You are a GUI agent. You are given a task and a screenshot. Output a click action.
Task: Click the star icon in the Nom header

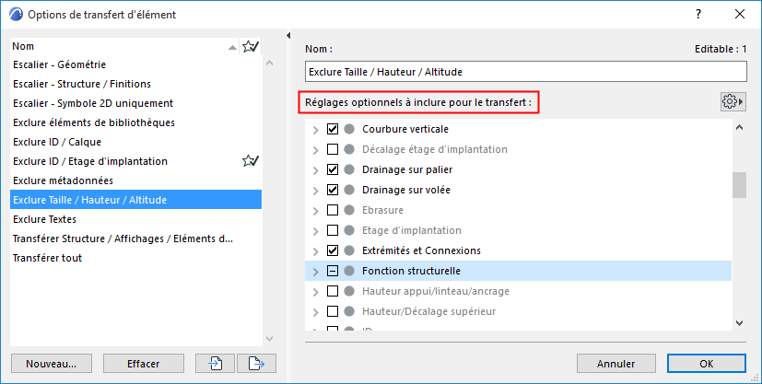250,46
